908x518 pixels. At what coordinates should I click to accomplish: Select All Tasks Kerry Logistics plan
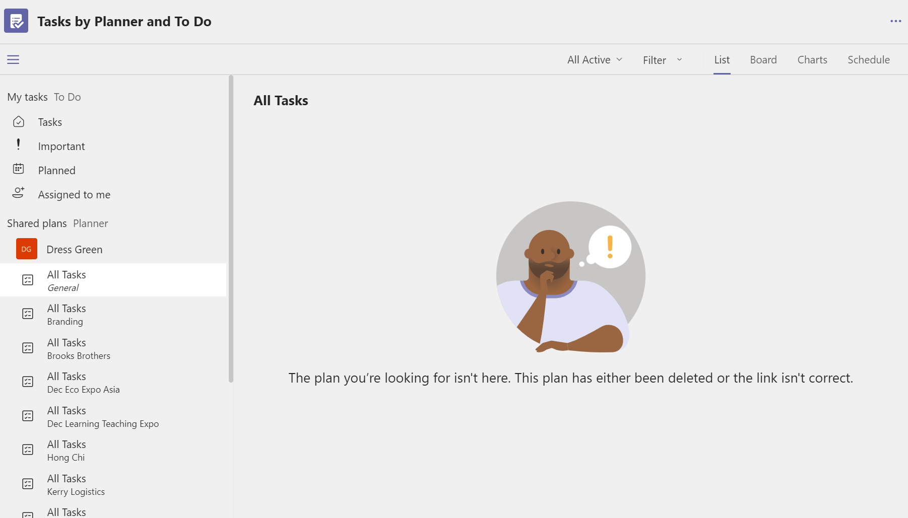click(113, 484)
